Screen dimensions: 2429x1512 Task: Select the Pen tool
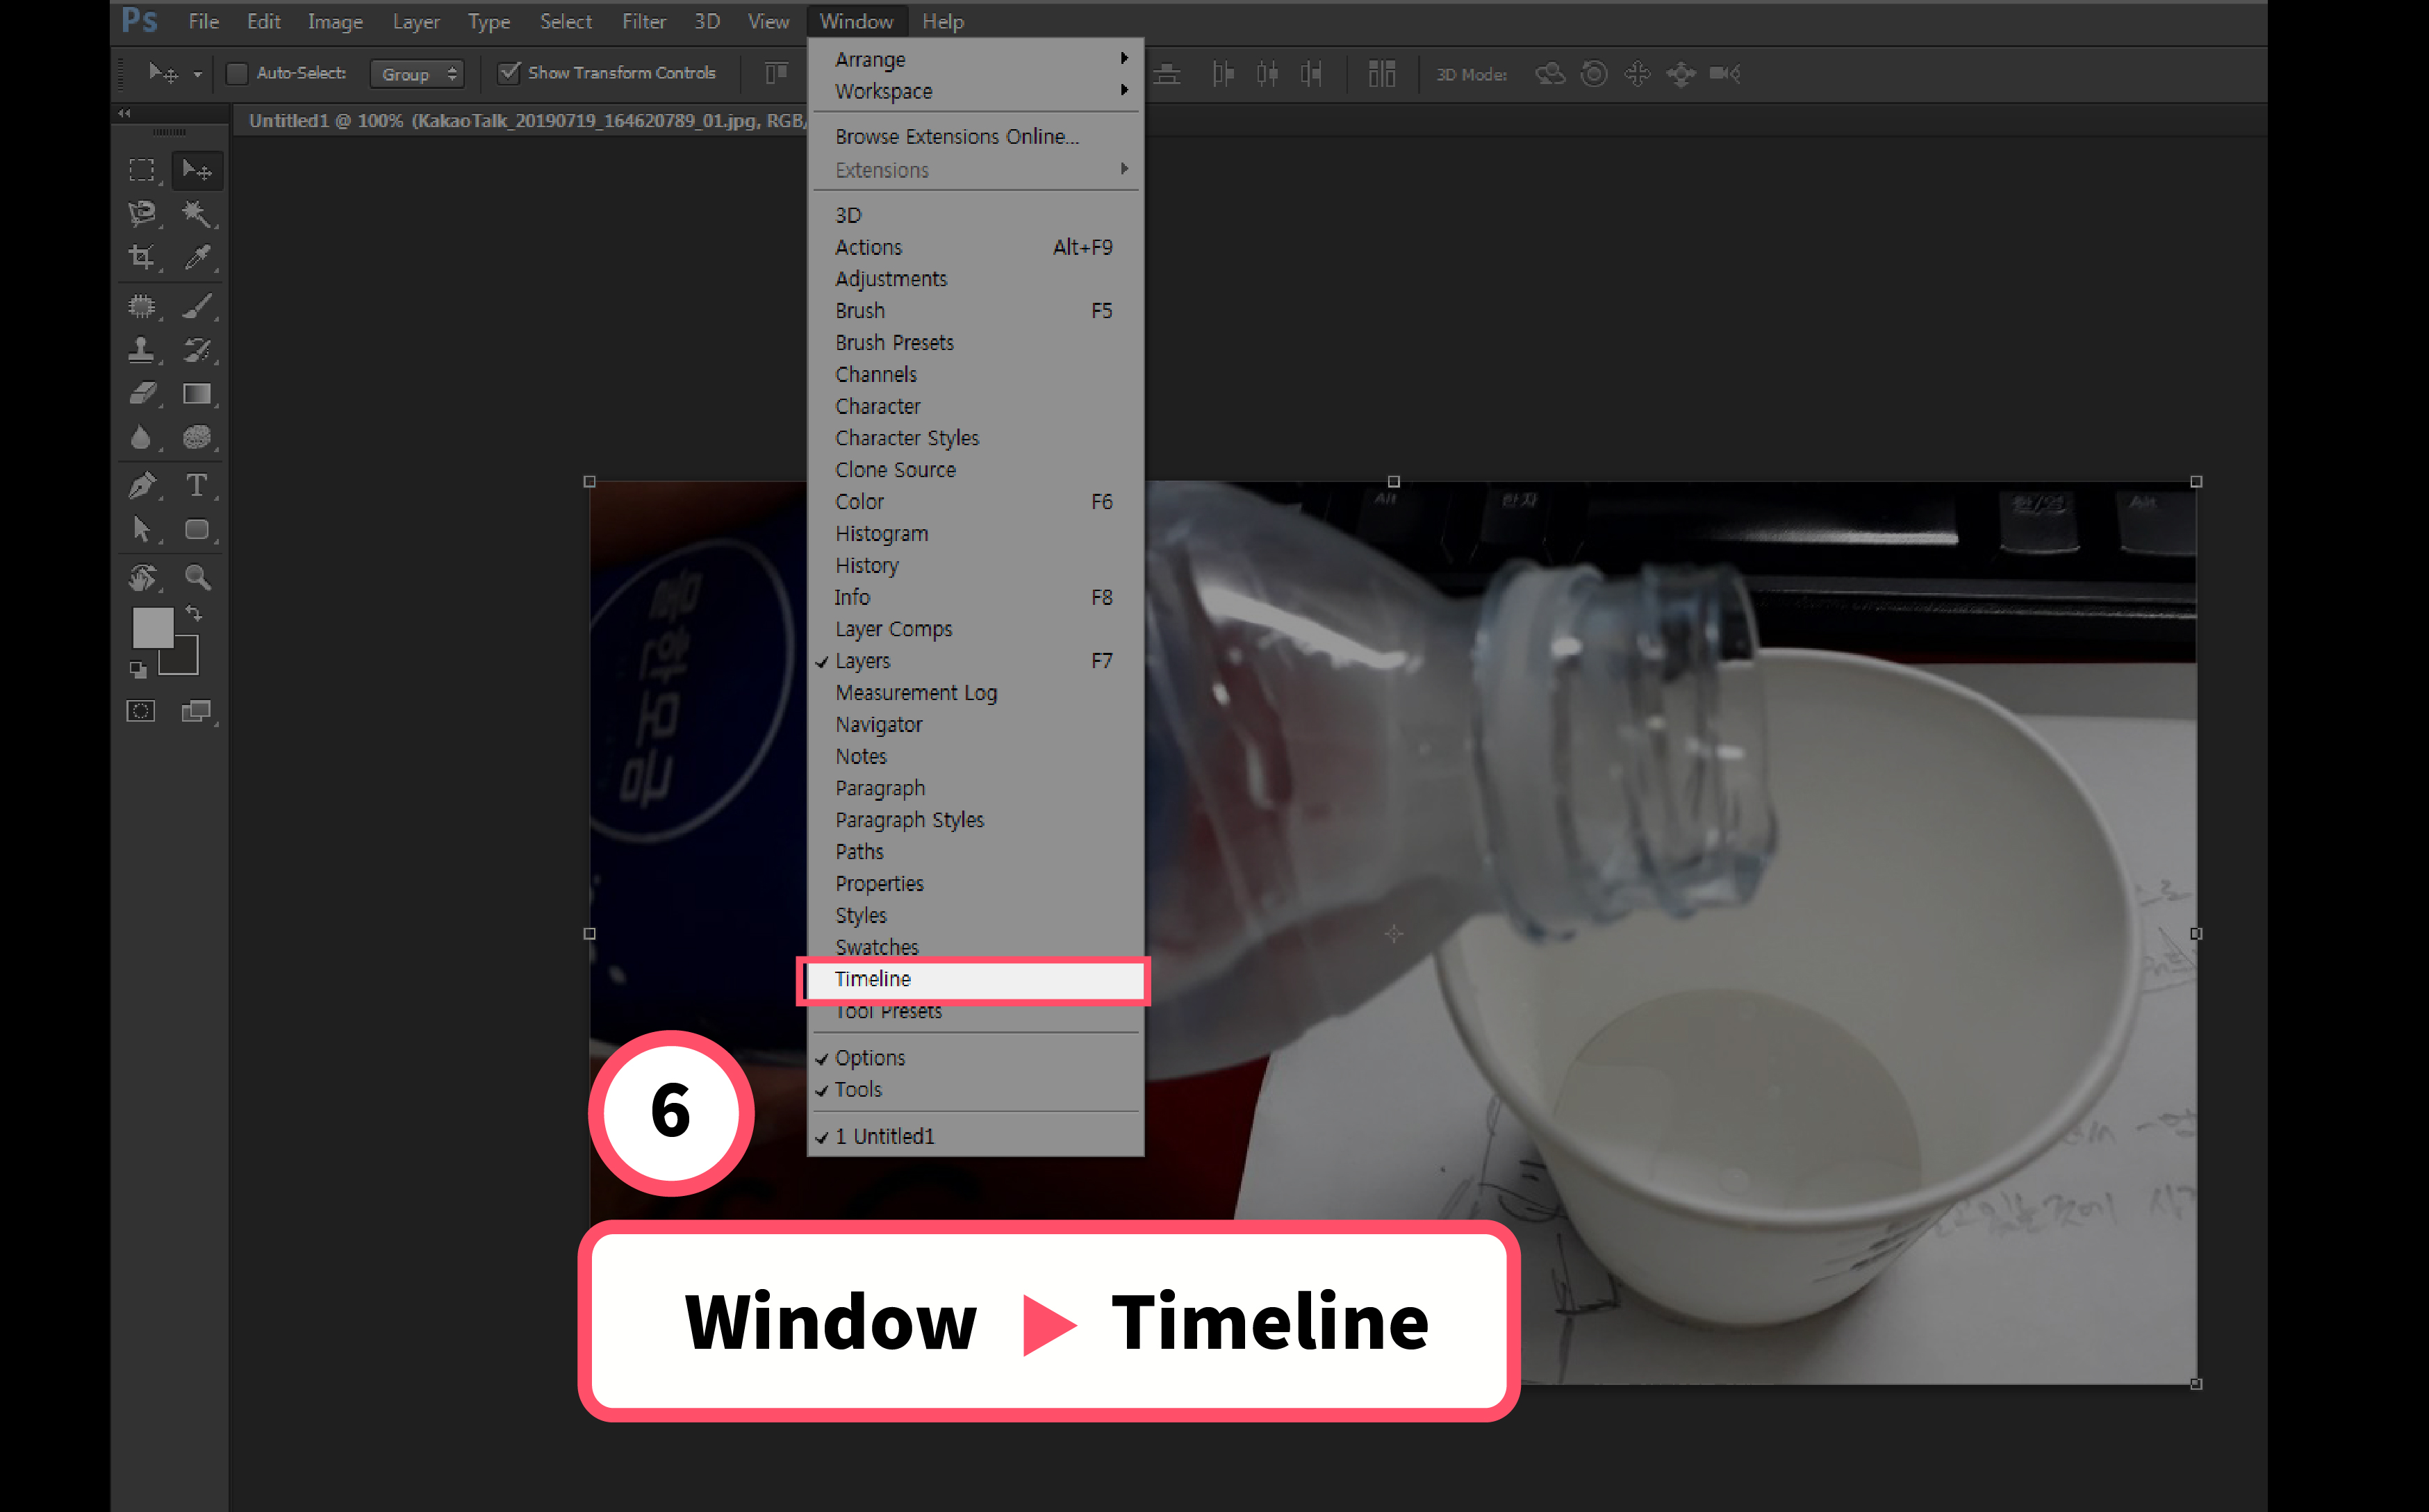tap(141, 486)
